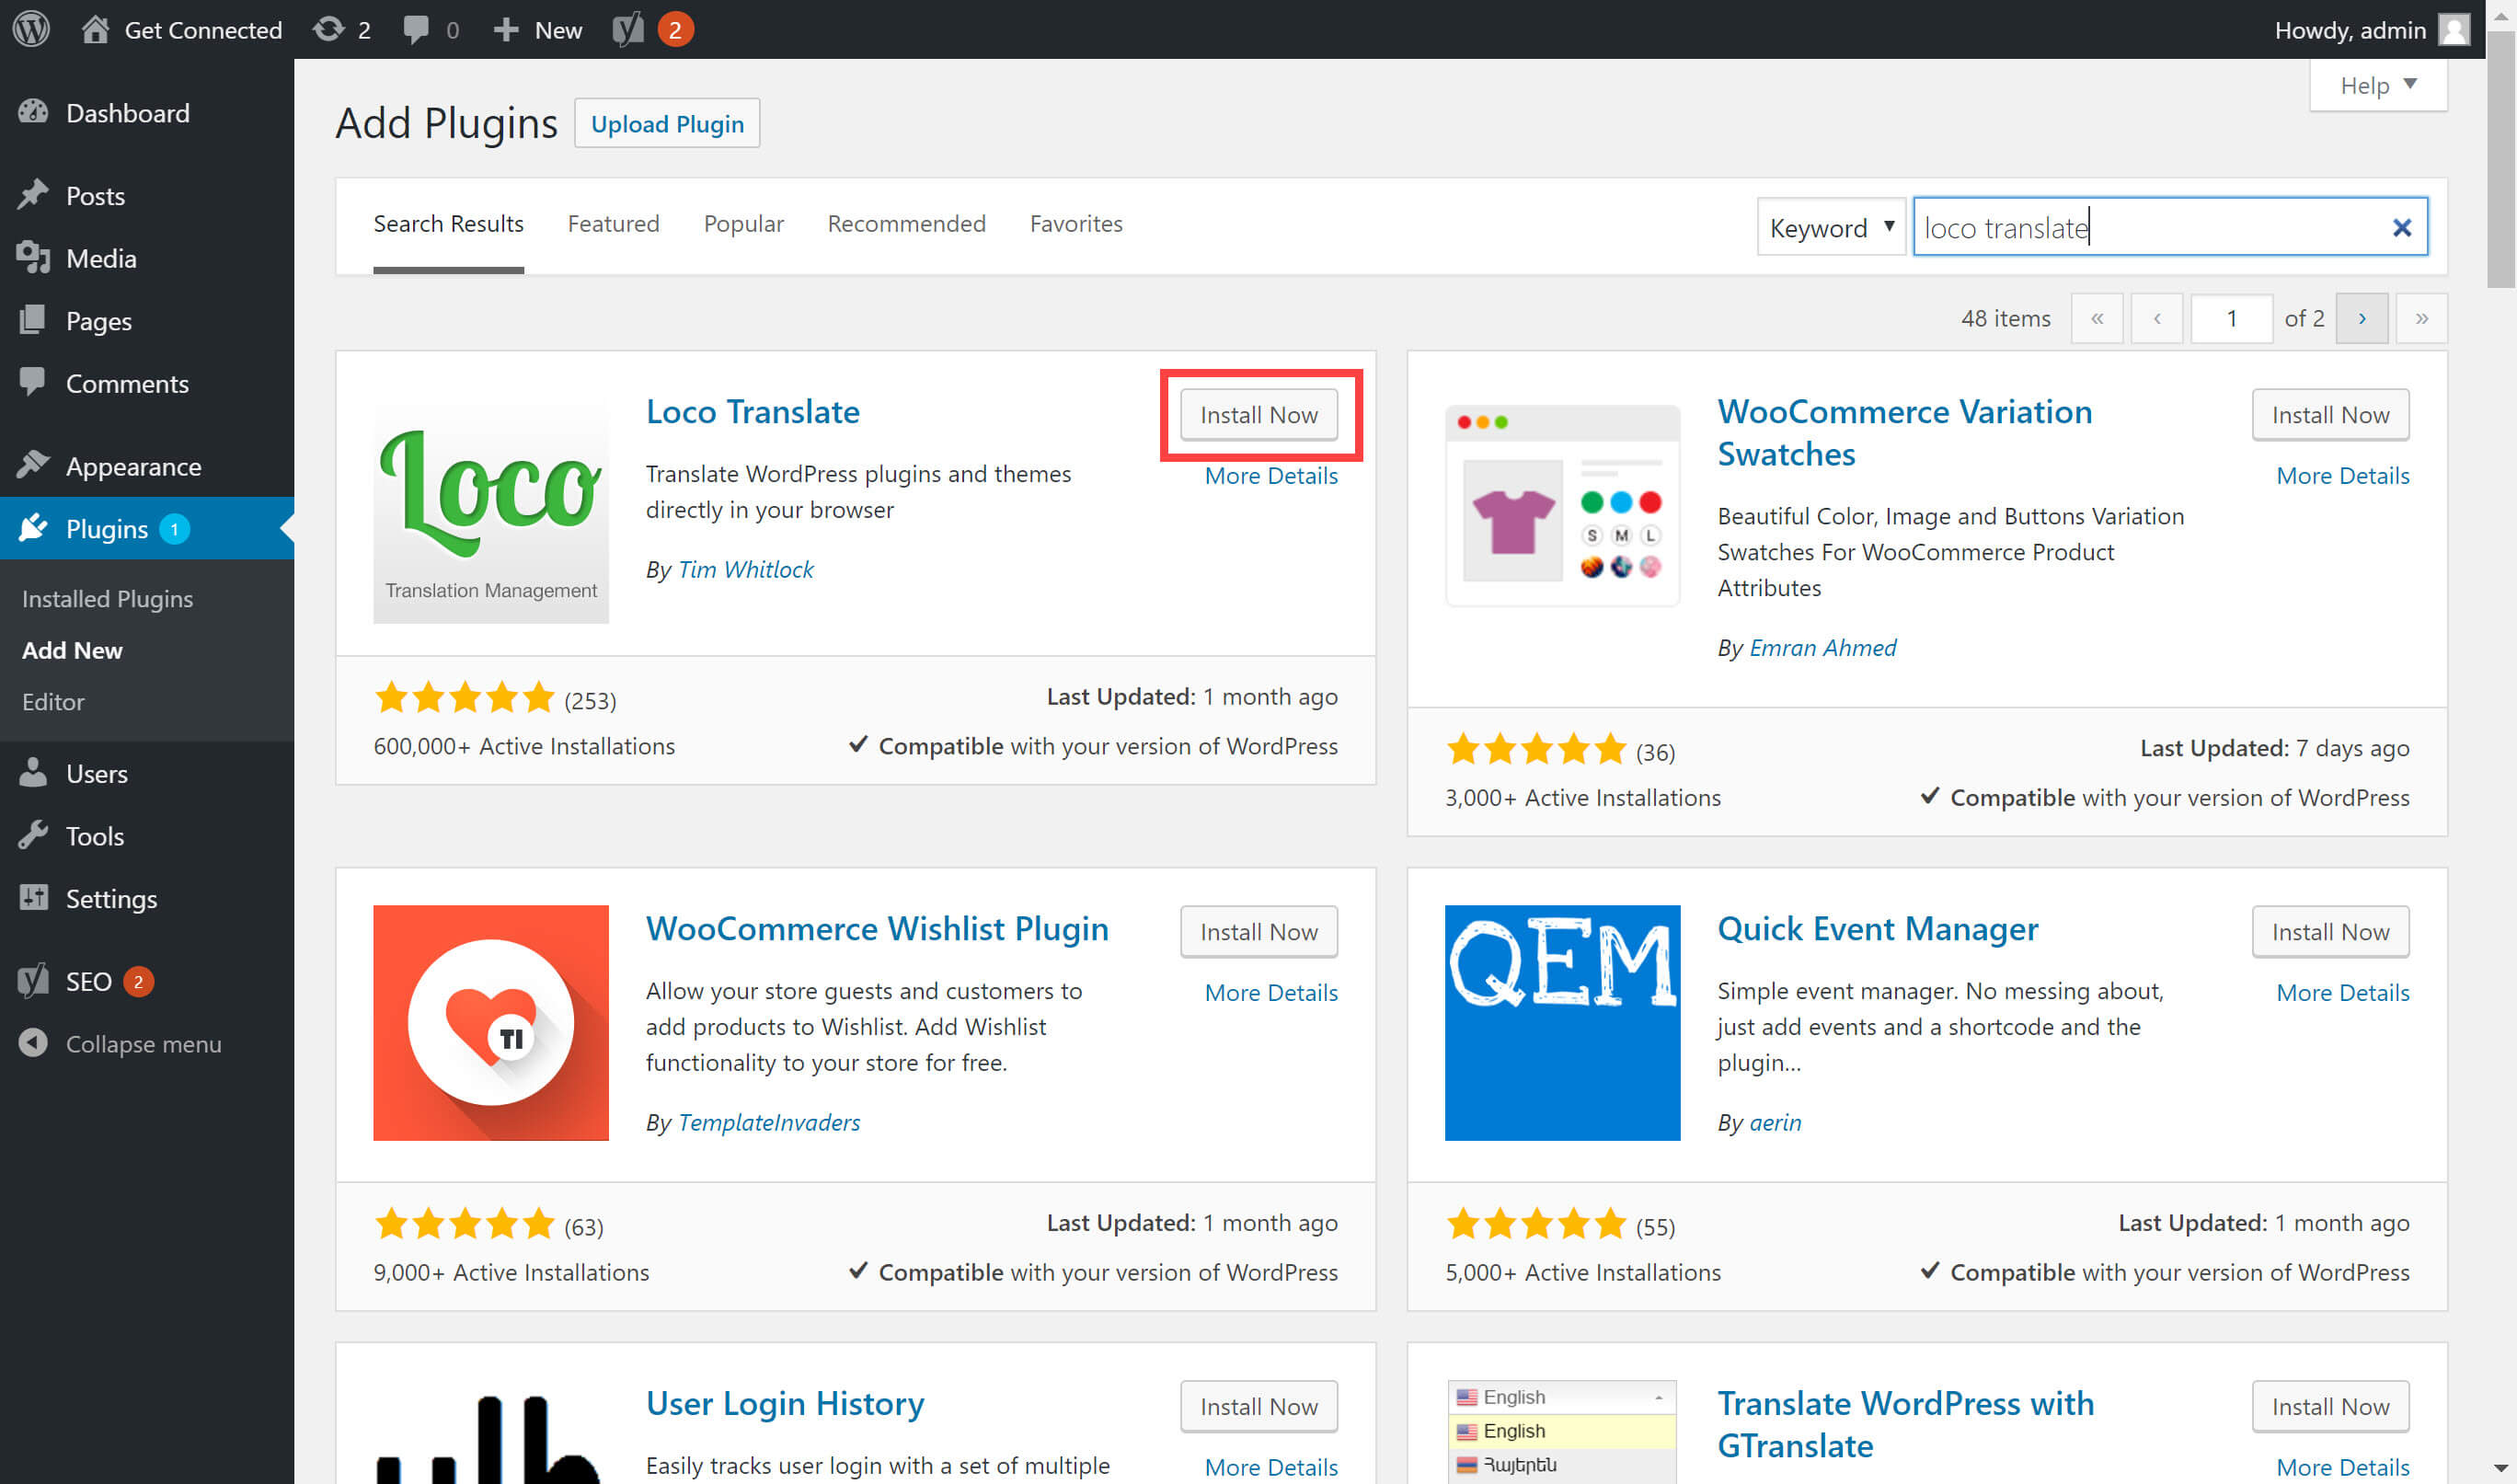Open author aerin link
The height and width of the screenshot is (1484, 2517).
point(1775,1122)
